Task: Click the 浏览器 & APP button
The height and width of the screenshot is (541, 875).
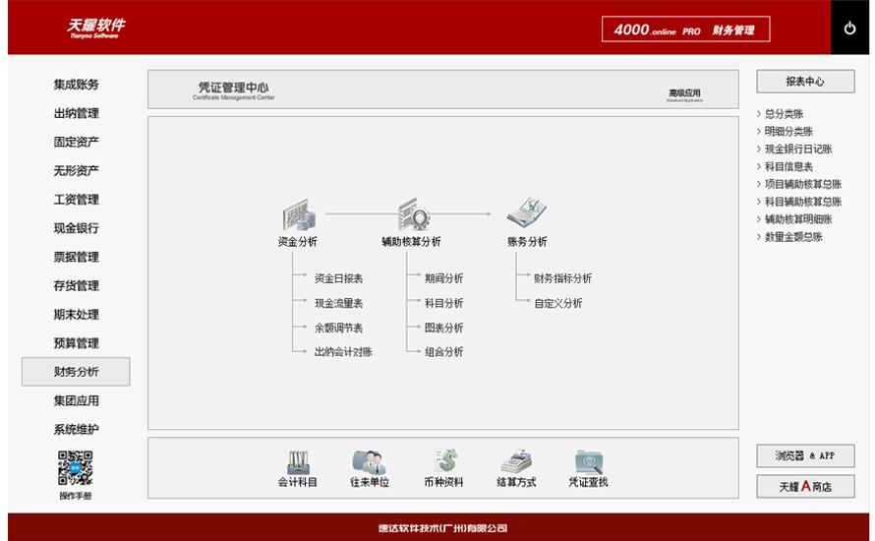Action: [x=805, y=455]
